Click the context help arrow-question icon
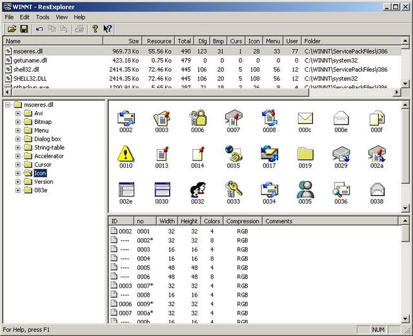 click(x=108, y=29)
